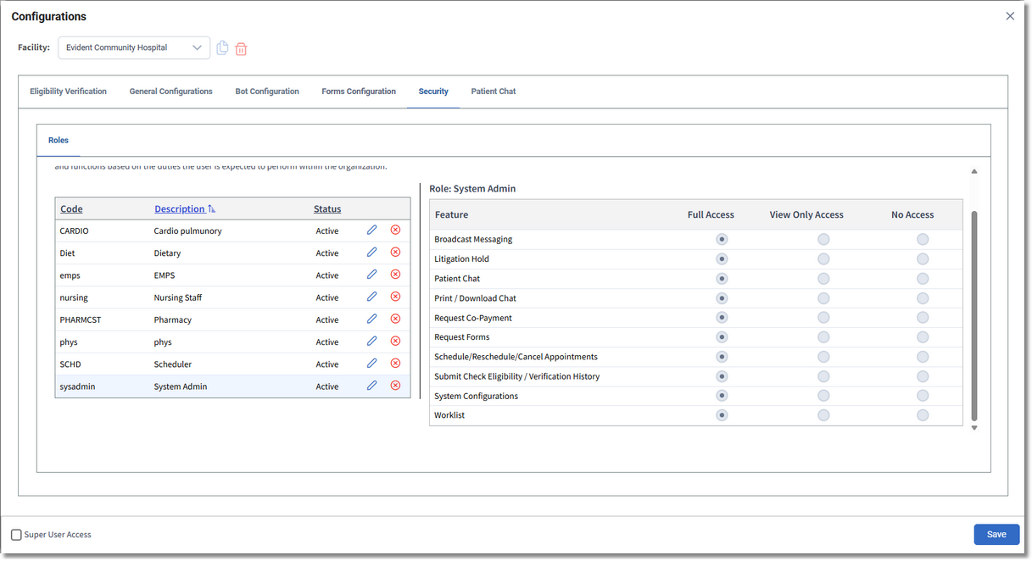Delete the CARDIO role

(395, 231)
